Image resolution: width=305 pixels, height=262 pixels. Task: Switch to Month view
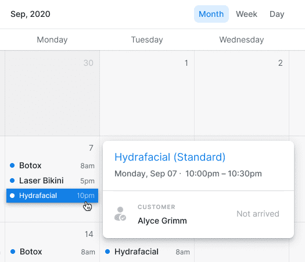point(211,14)
